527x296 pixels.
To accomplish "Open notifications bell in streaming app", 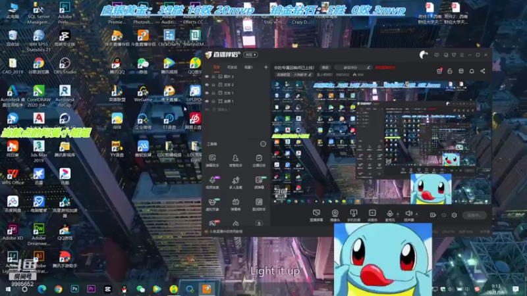I will click(x=472, y=71).
